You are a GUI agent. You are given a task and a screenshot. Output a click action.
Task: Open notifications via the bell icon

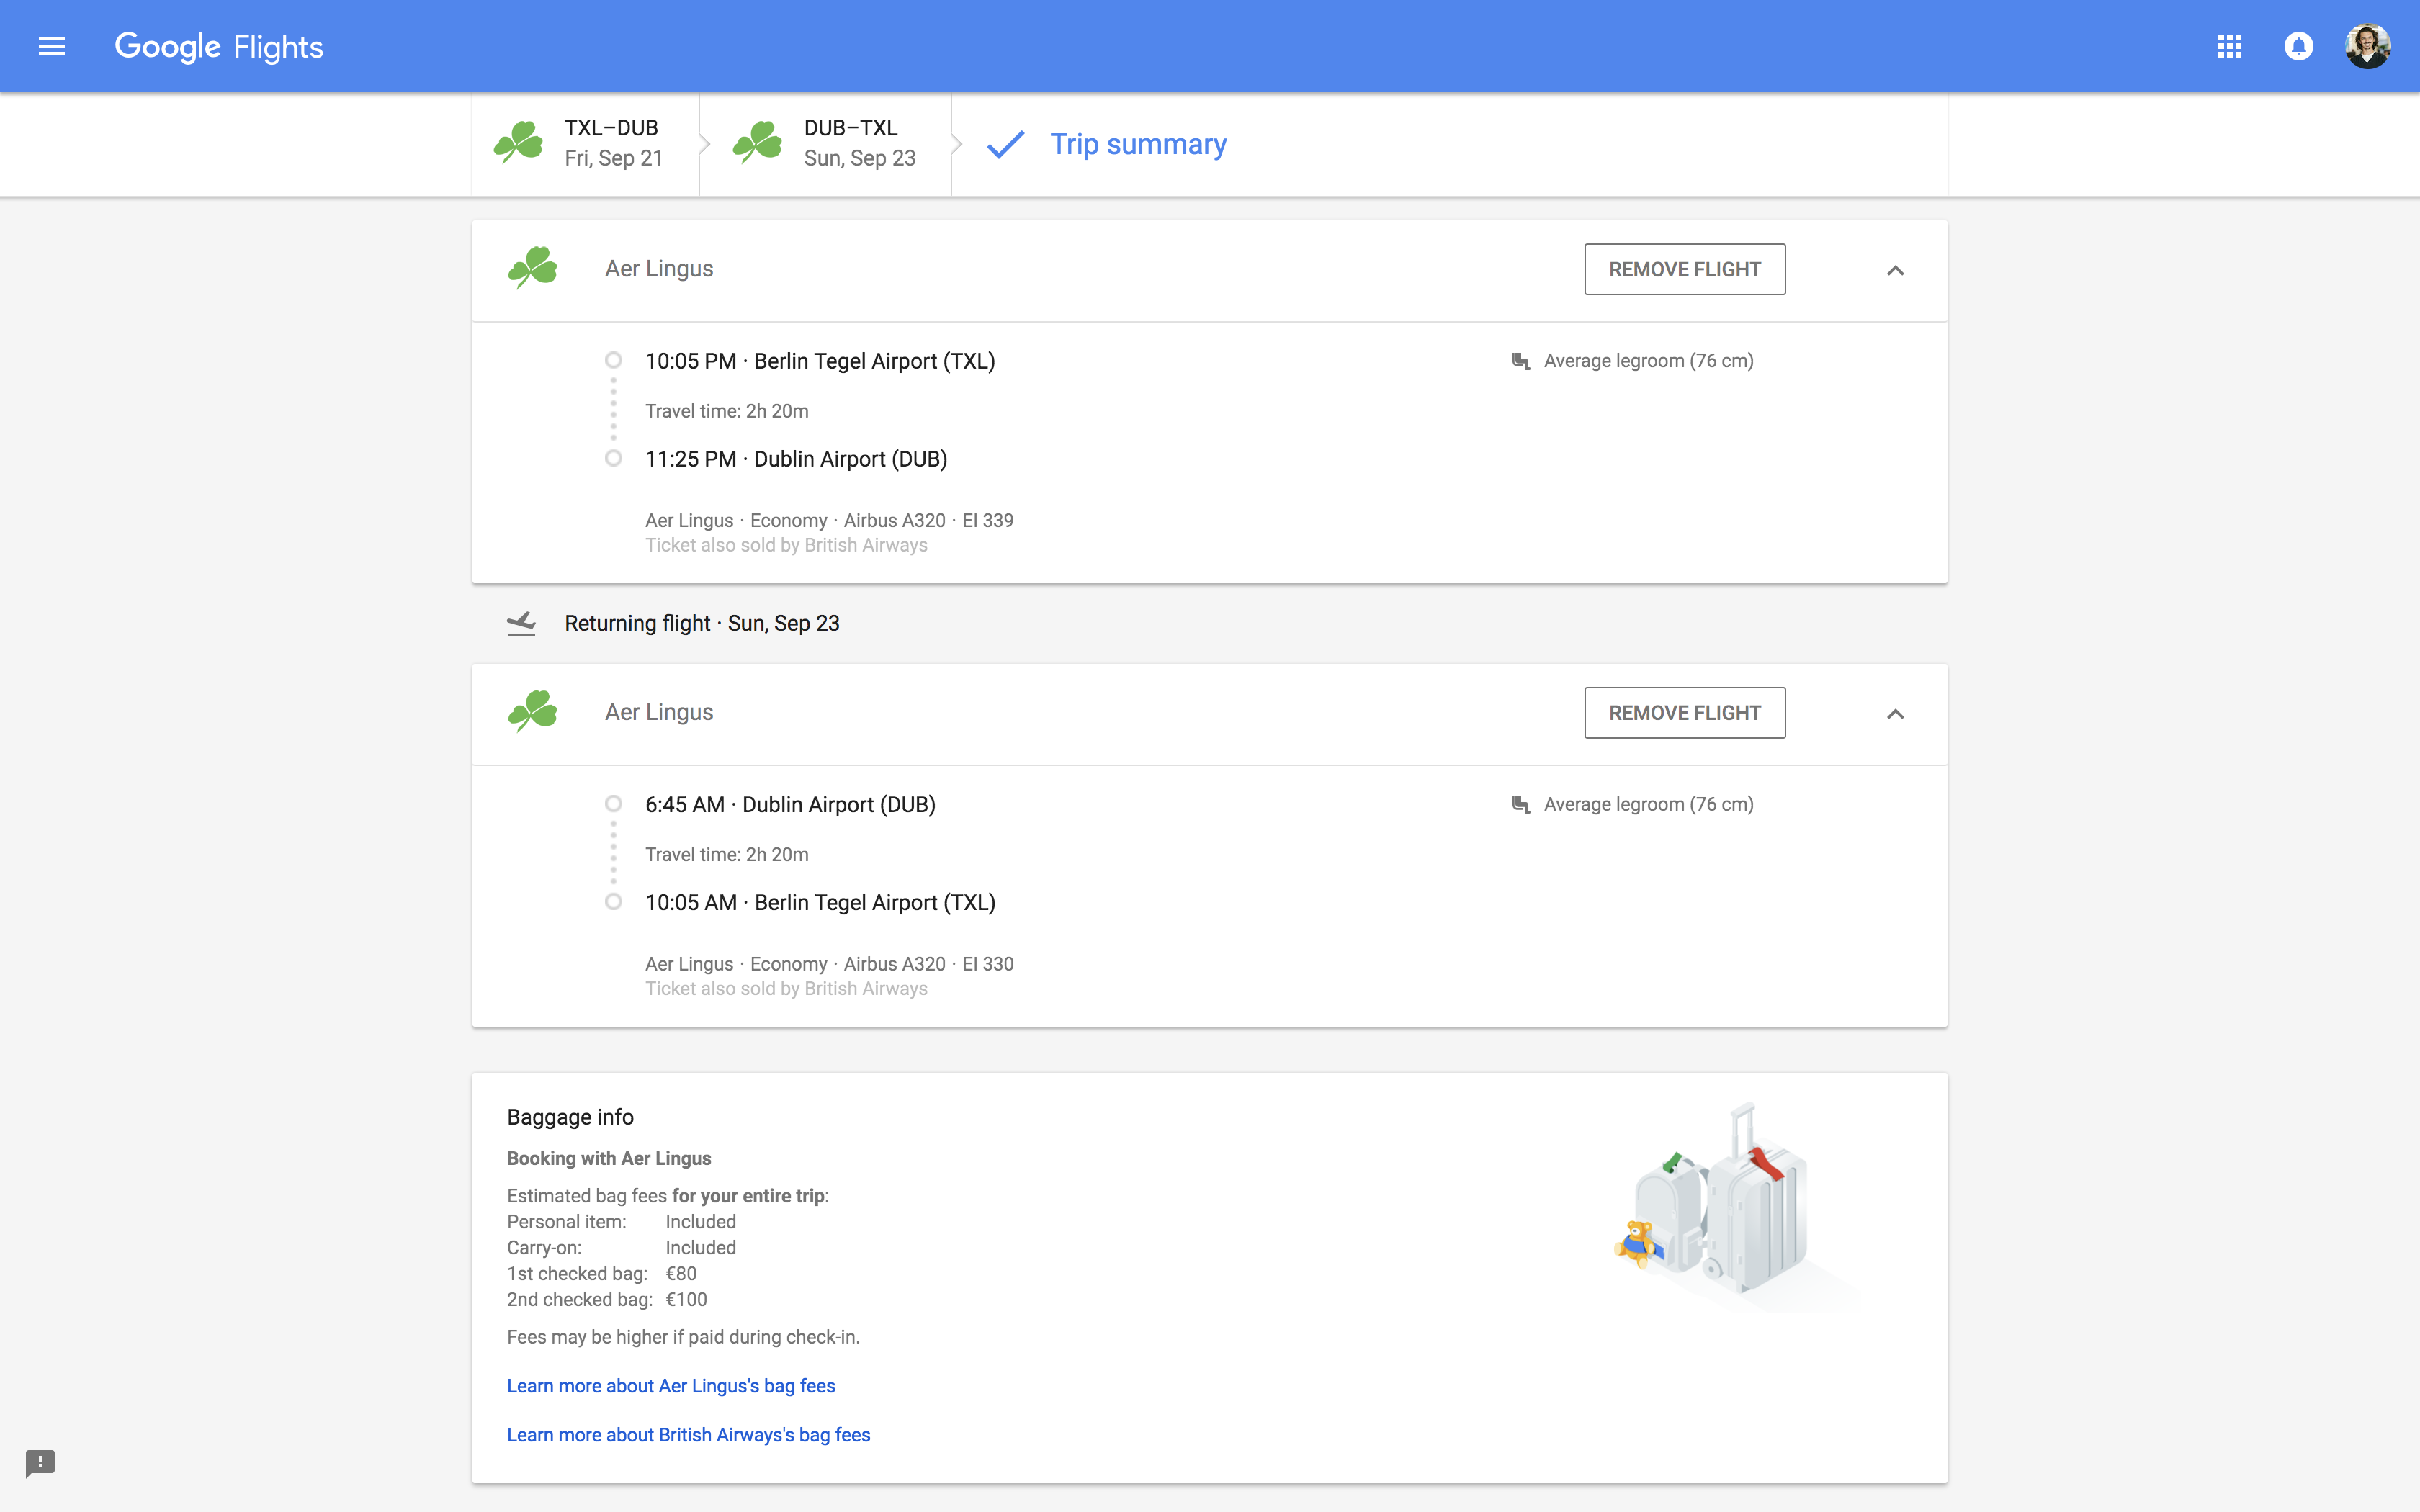[2297, 45]
